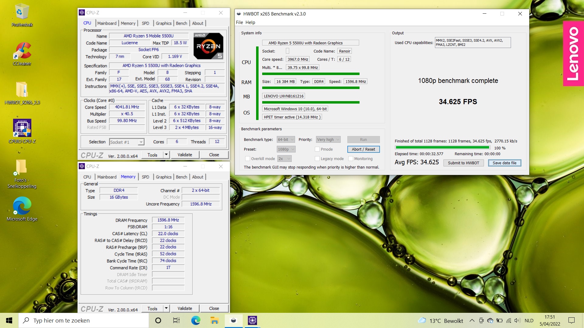584x328 pixels.
Task: Enable the Legacy mode checkbox
Action: [x=317, y=159]
